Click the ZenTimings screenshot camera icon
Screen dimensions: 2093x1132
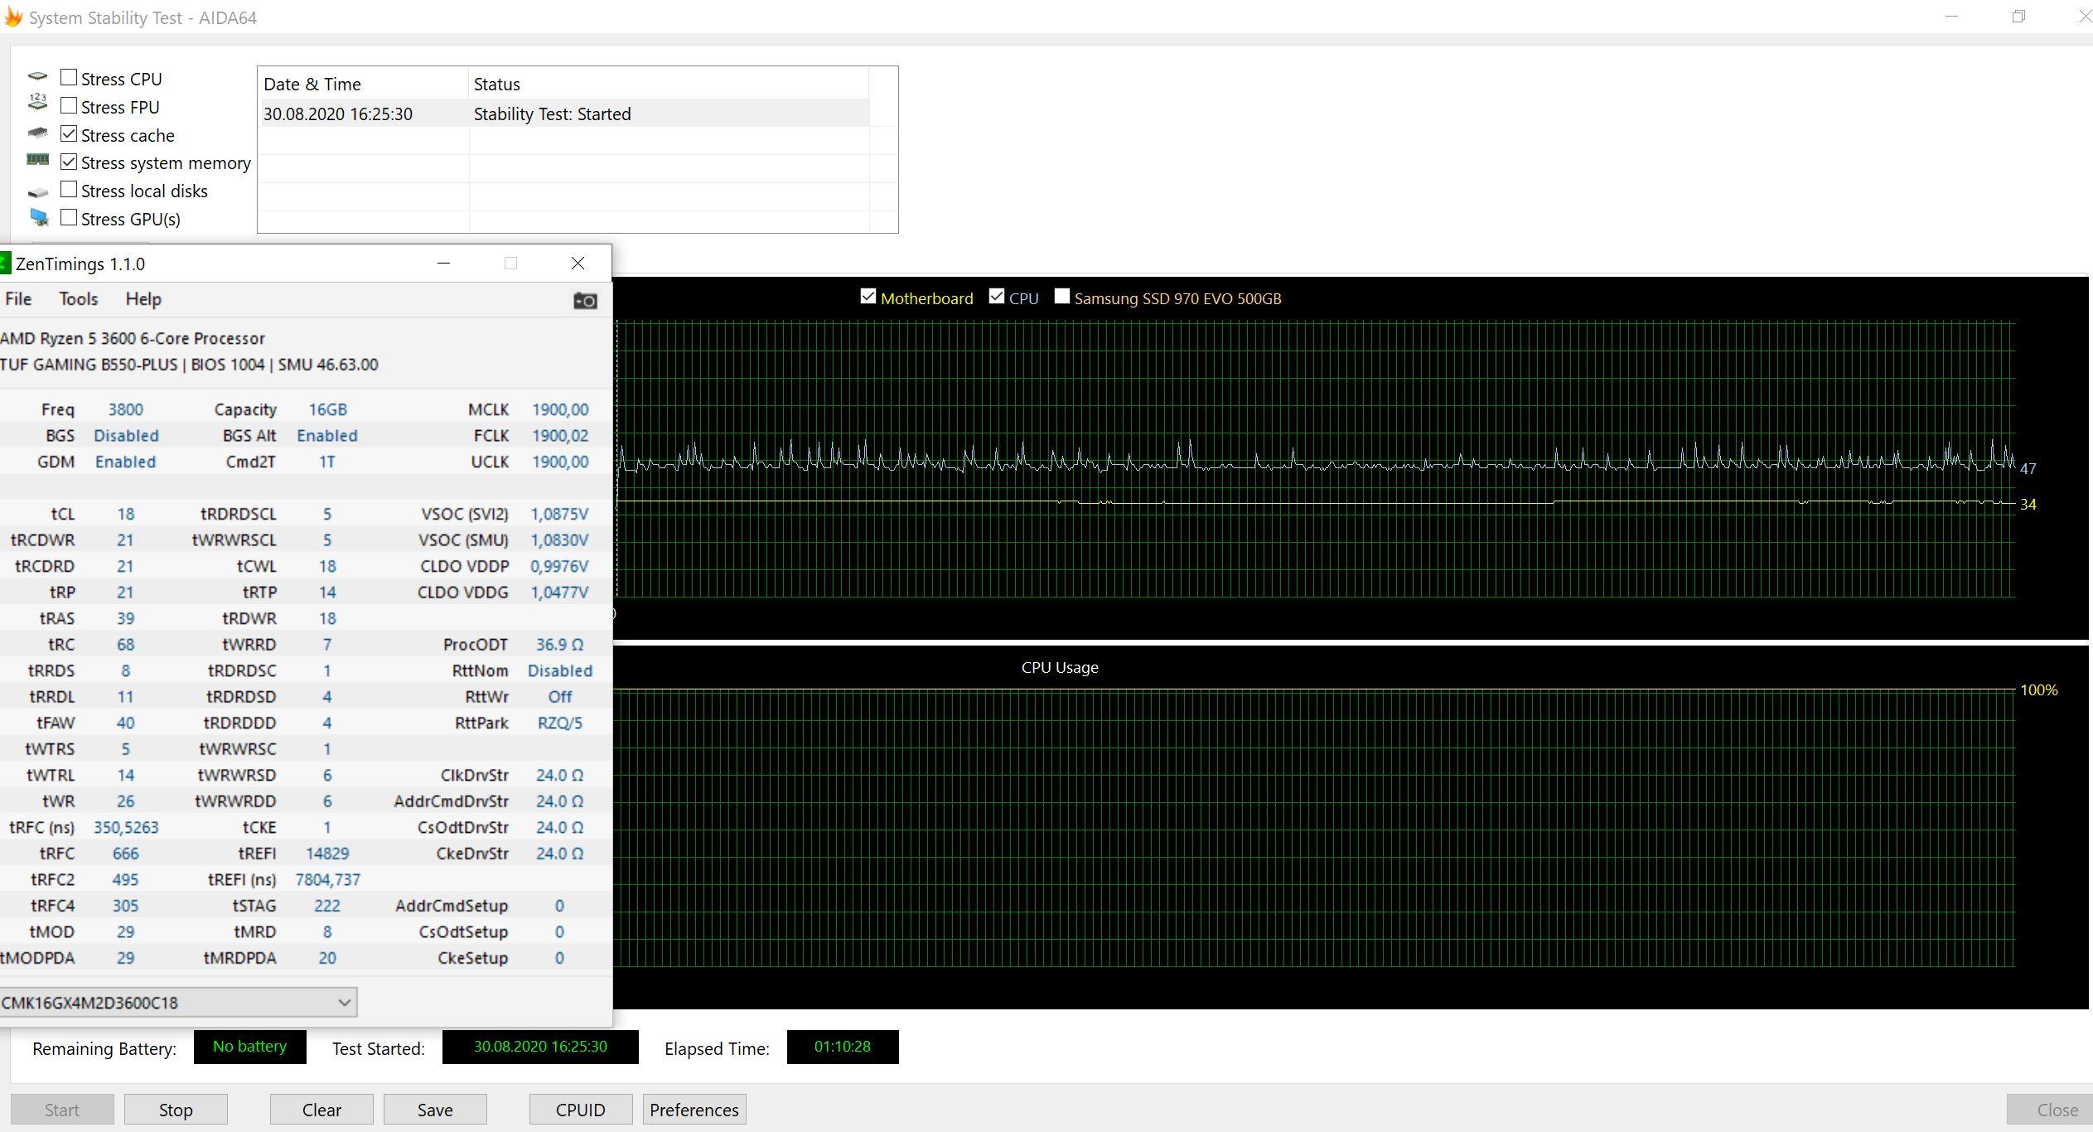click(585, 300)
